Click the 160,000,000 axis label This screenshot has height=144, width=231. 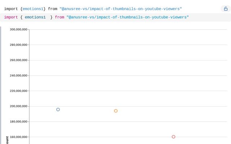coord(18,137)
